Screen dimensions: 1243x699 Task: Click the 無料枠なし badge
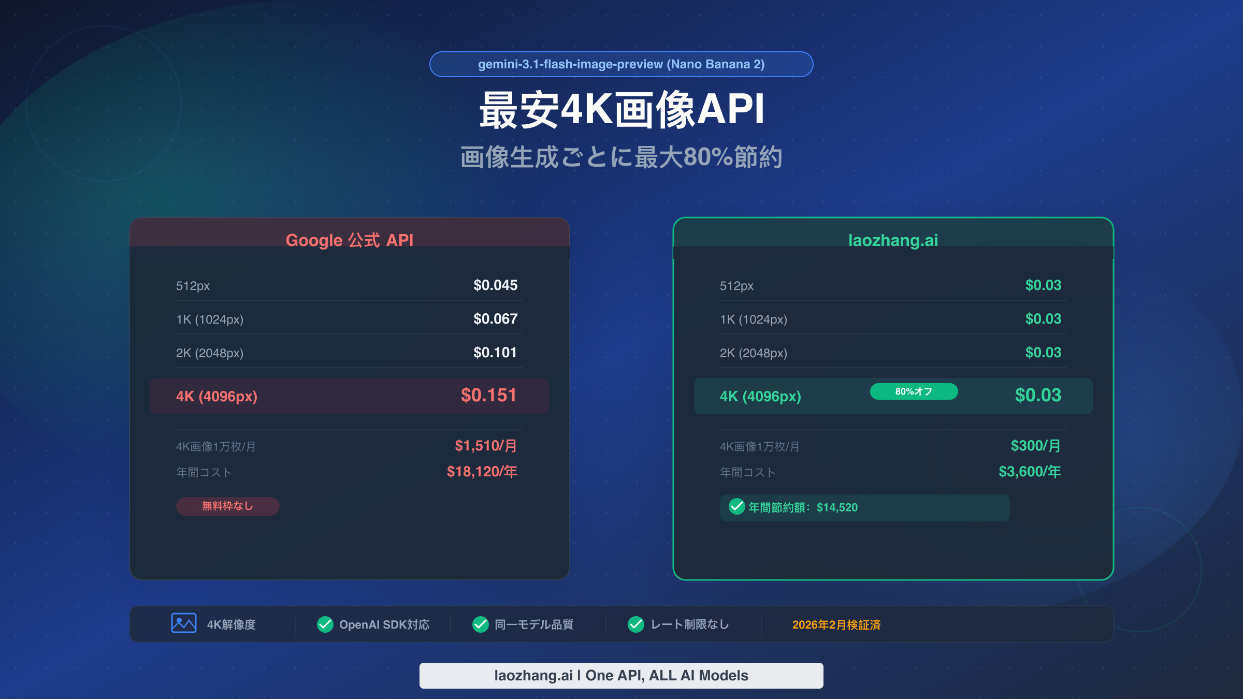(x=227, y=506)
